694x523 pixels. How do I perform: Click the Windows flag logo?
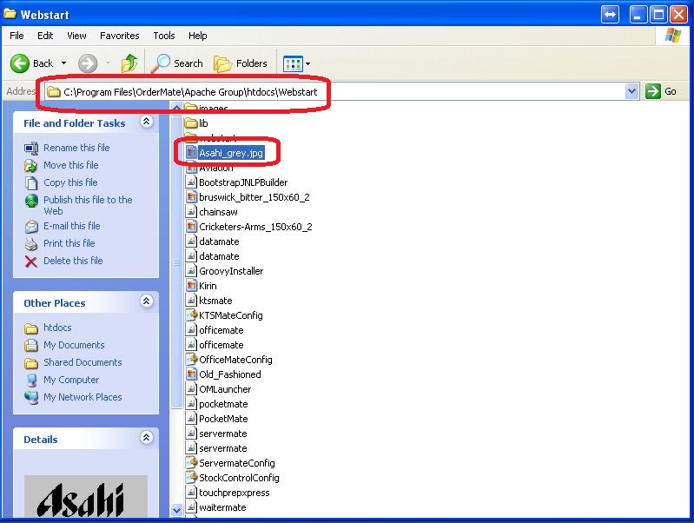tap(673, 36)
